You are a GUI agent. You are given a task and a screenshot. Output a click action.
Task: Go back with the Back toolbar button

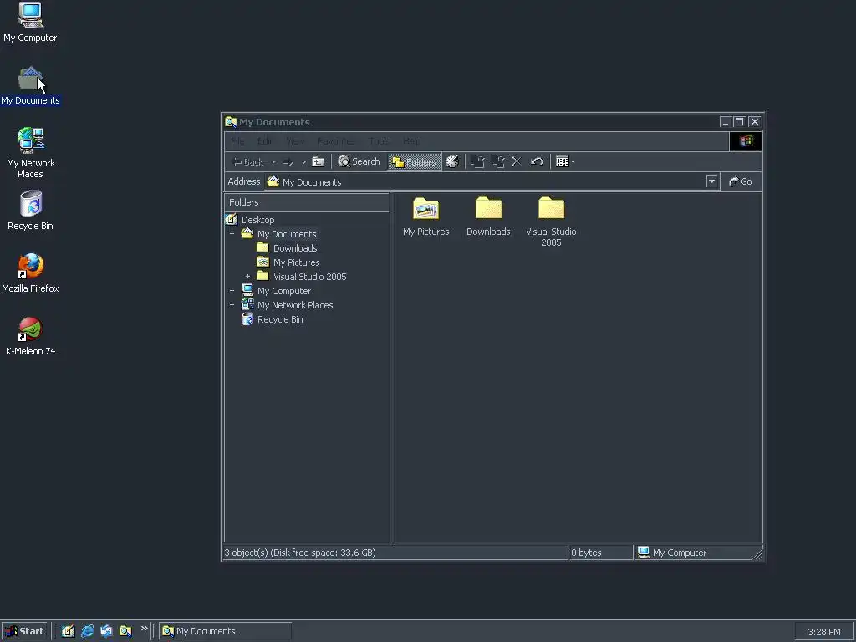point(248,161)
